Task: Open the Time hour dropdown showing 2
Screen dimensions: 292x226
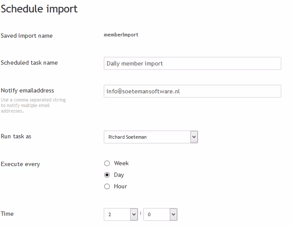Action: pos(120,214)
